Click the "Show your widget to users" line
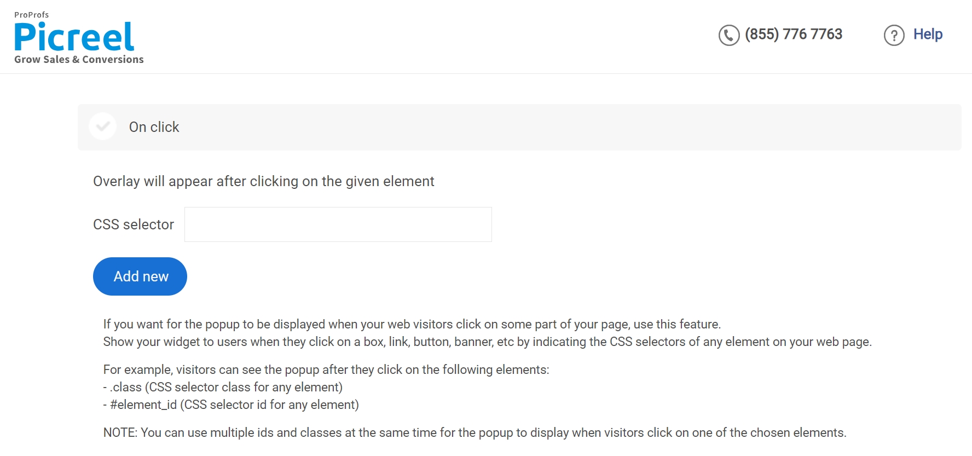The image size is (972, 456). pyautogui.click(x=487, y=342)
